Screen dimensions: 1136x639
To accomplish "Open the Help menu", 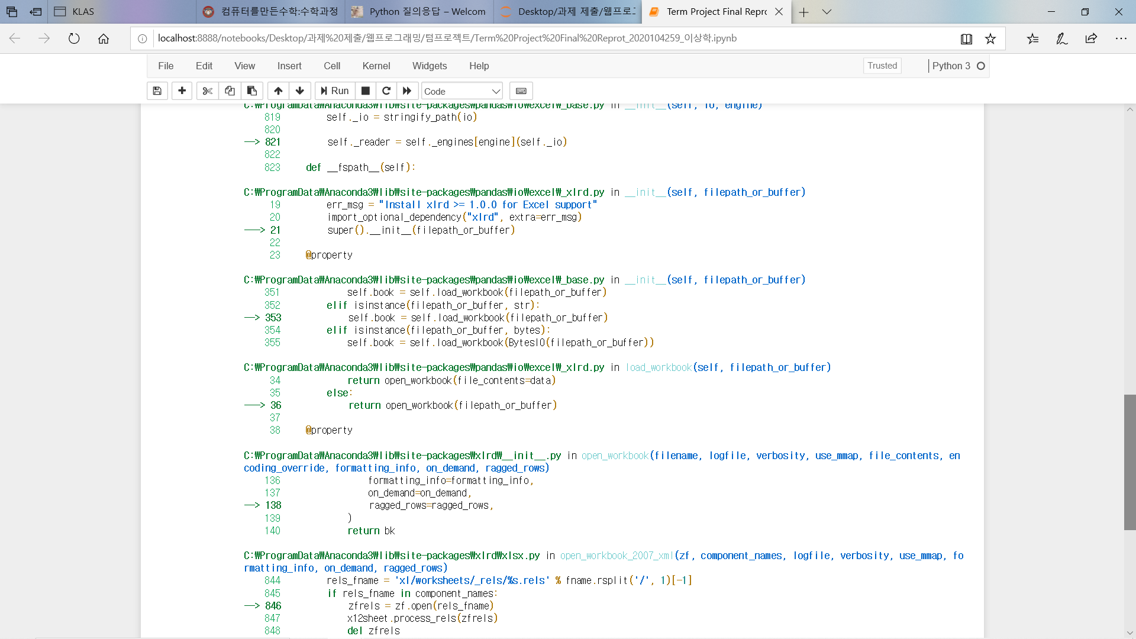I will 479,66.
